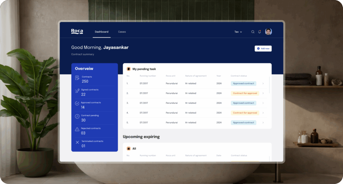This screenshot has width=343, height=184.
Task: Click the Overveiw panel heading
Action: [84, 69]
